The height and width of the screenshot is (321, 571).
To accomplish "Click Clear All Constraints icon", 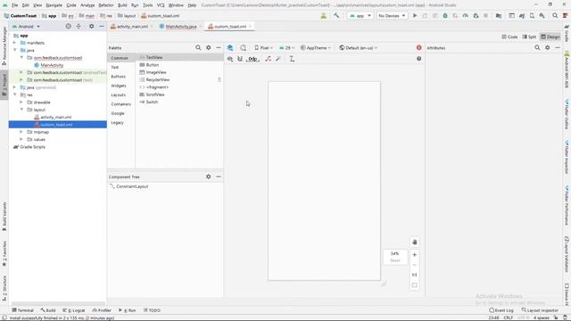I will [268, 59].
